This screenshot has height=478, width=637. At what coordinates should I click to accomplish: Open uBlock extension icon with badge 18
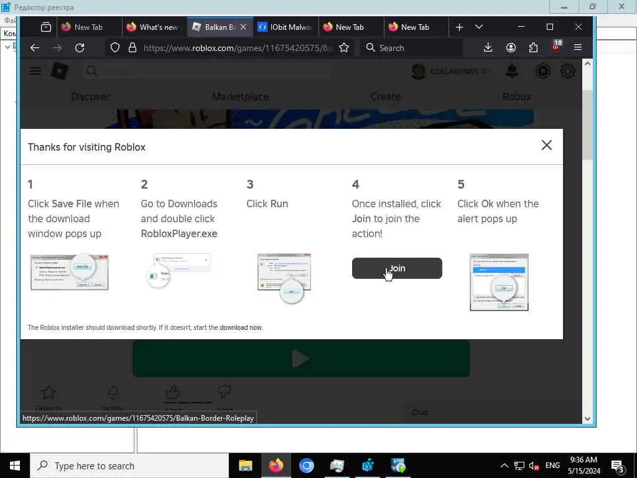556,46
